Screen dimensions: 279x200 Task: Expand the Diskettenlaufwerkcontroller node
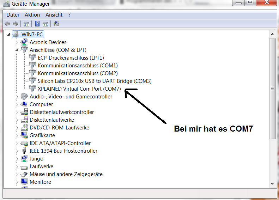click(x=17, y=112)
